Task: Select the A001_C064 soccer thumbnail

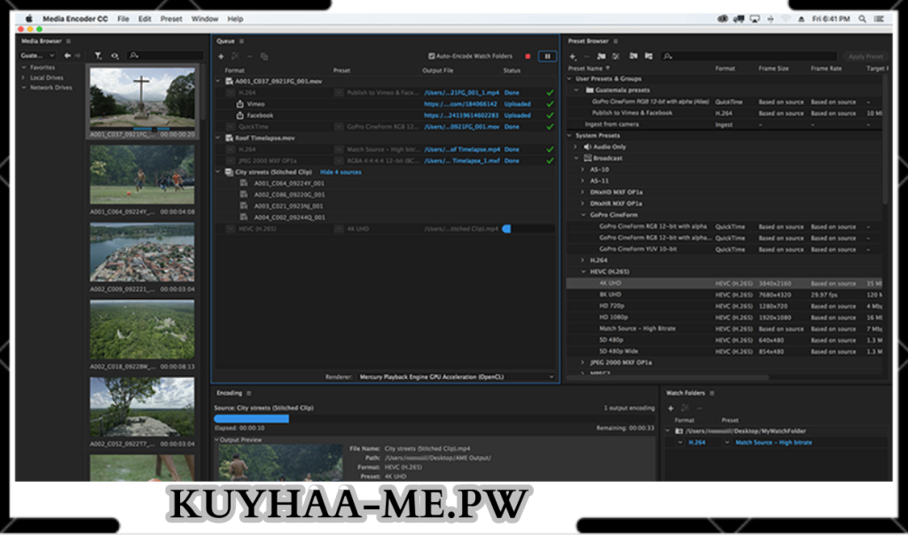Action: [143, 175]
